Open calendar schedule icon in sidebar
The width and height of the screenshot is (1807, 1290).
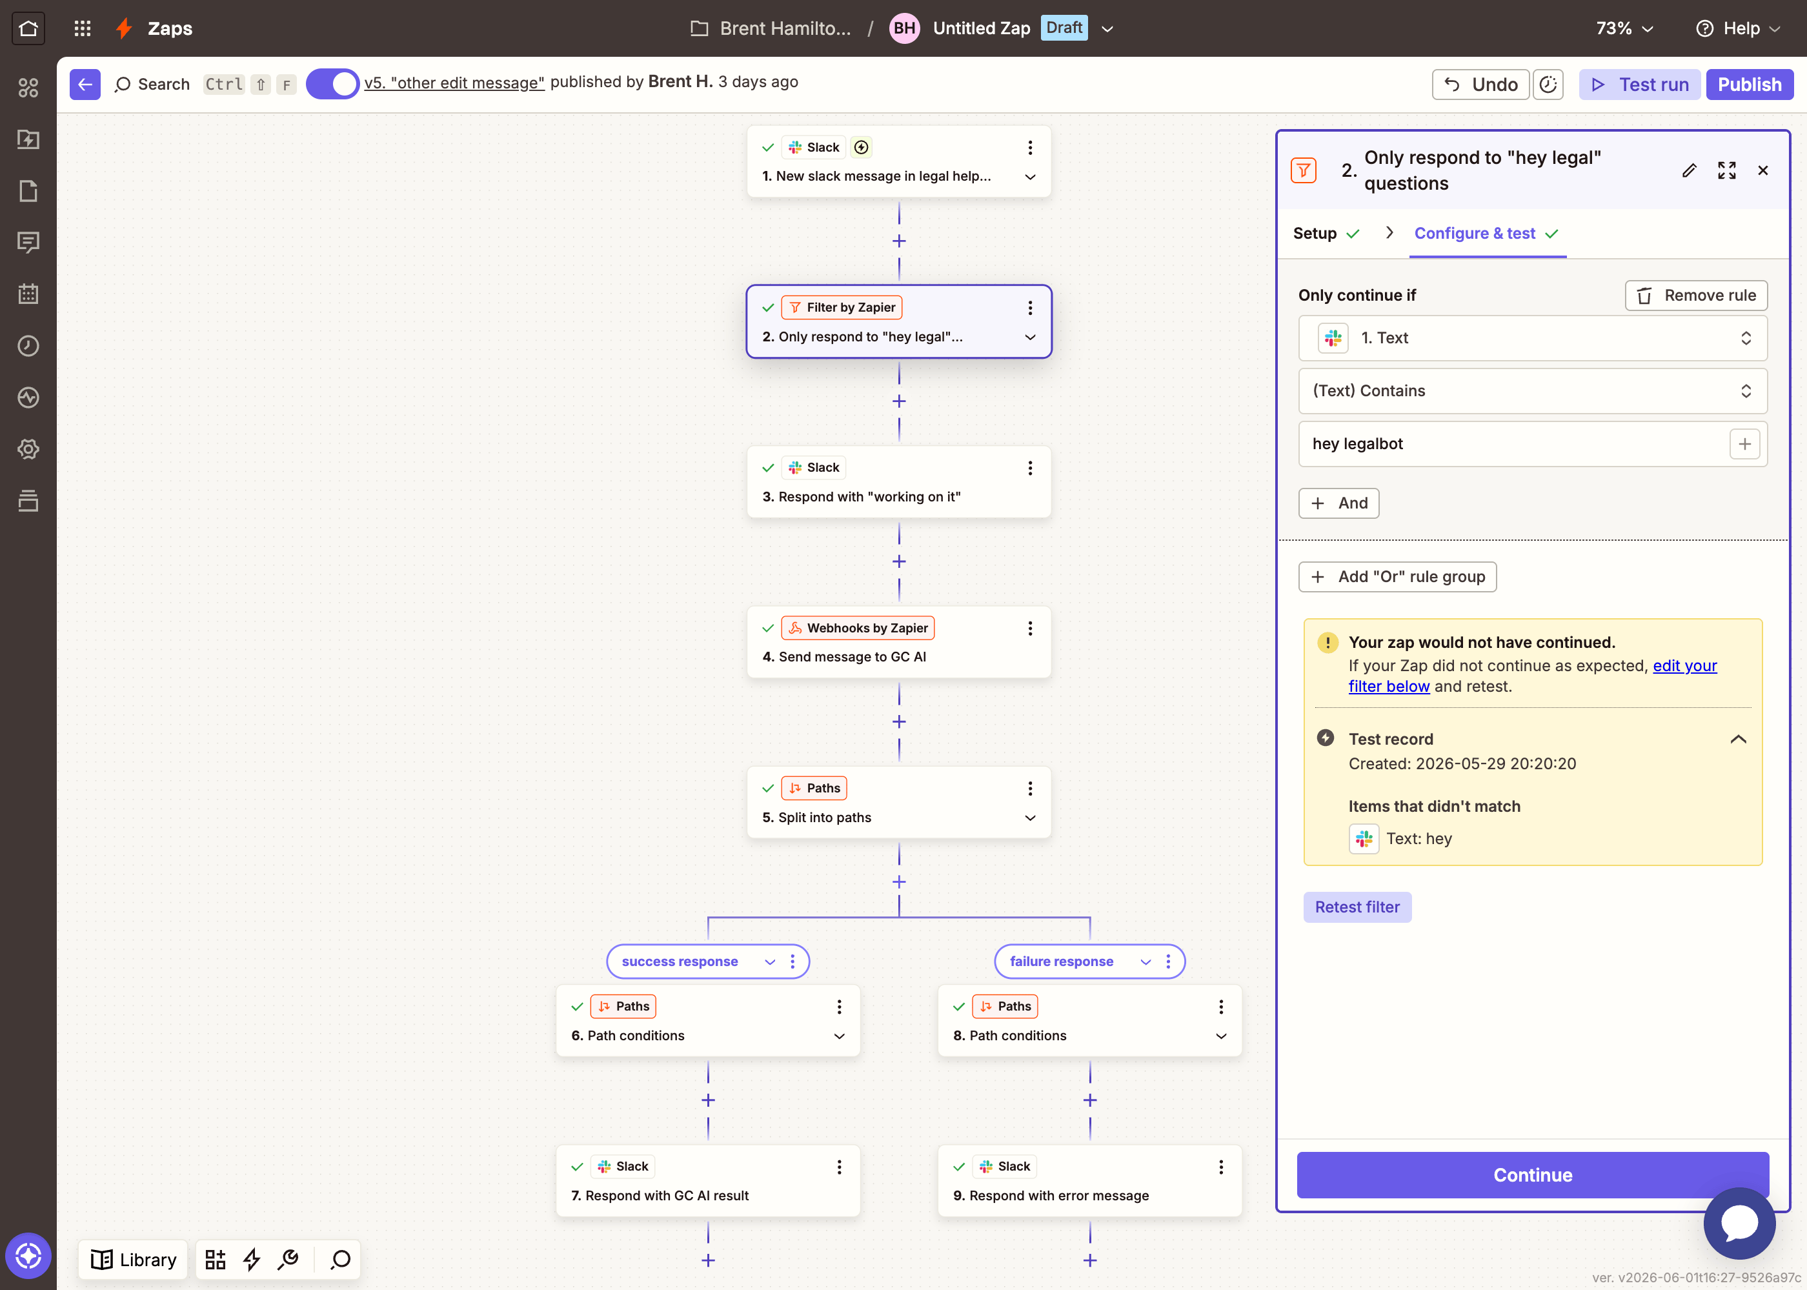point(28,294)
